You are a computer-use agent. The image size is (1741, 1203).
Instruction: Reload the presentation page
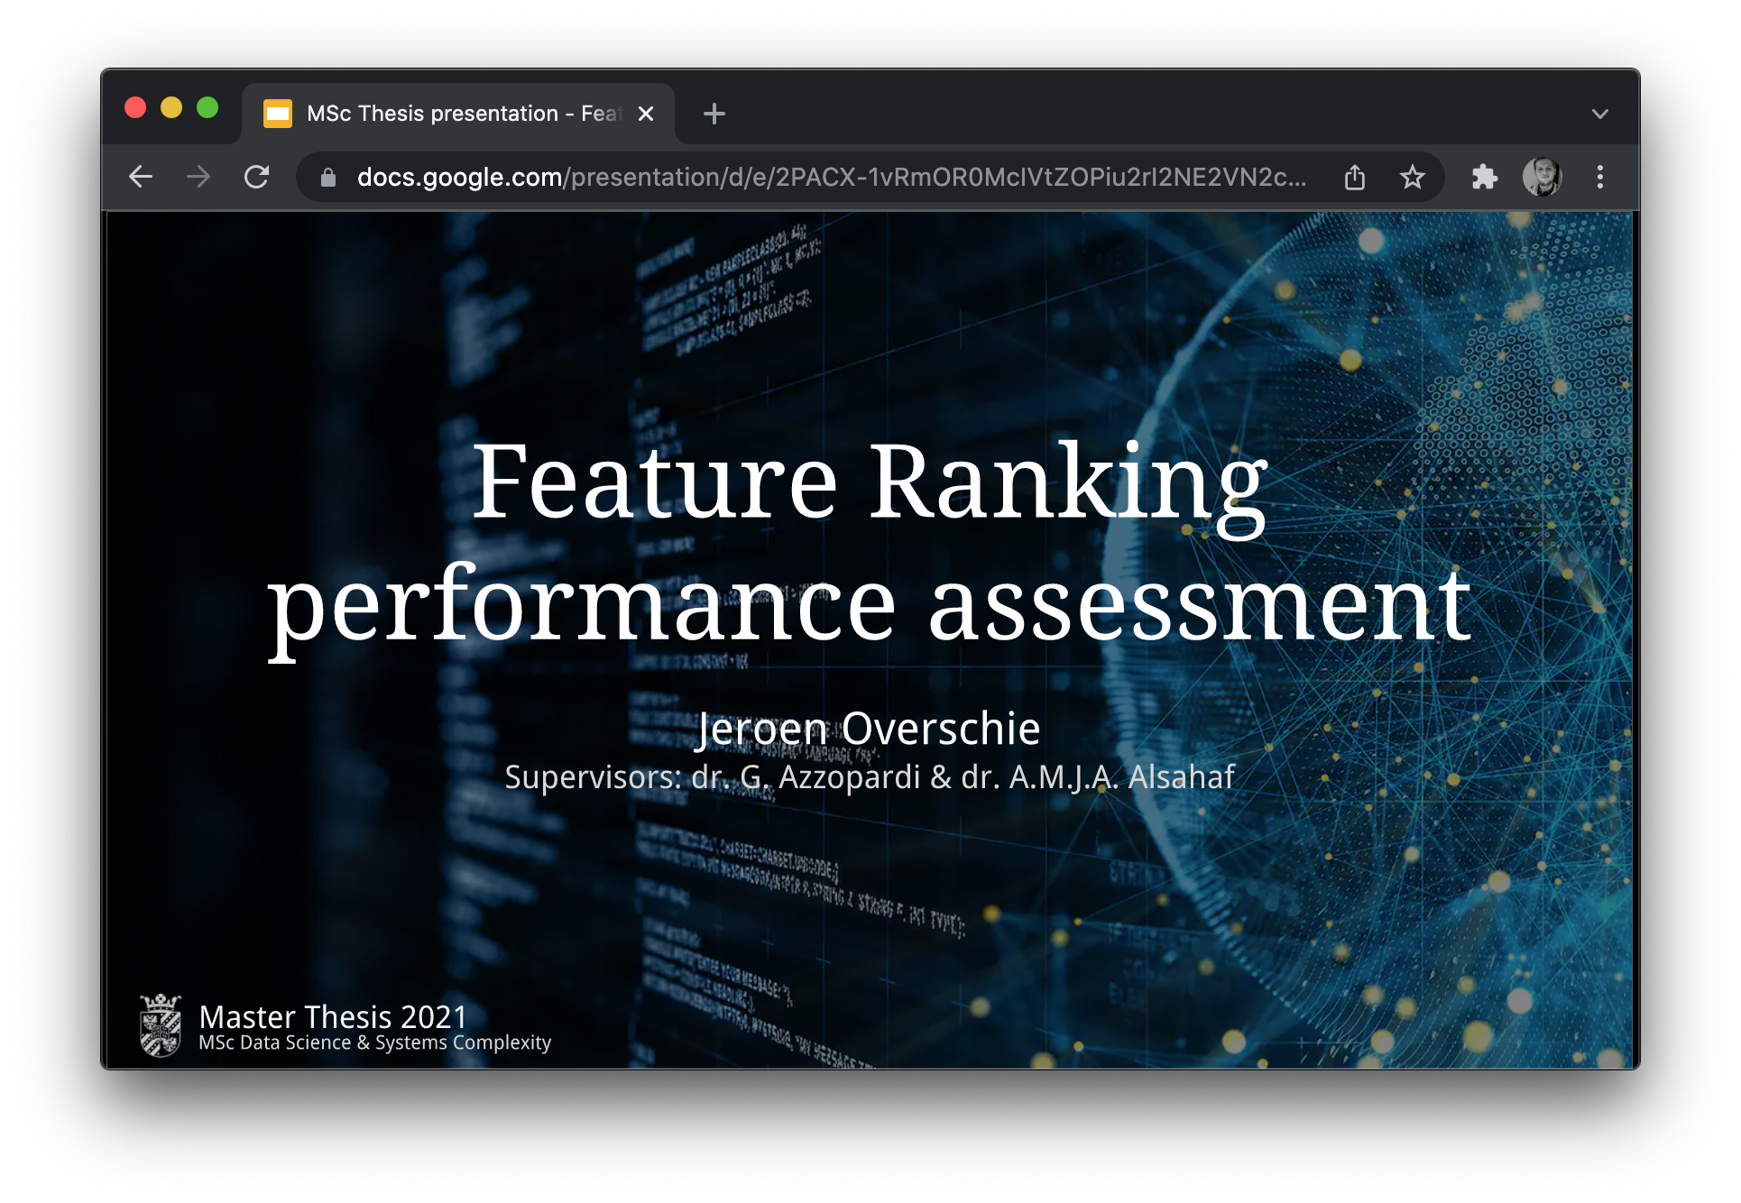[x=257, y=177]
